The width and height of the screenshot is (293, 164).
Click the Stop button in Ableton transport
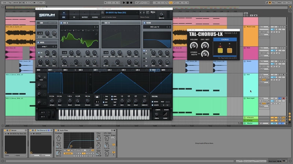[127, 3]
